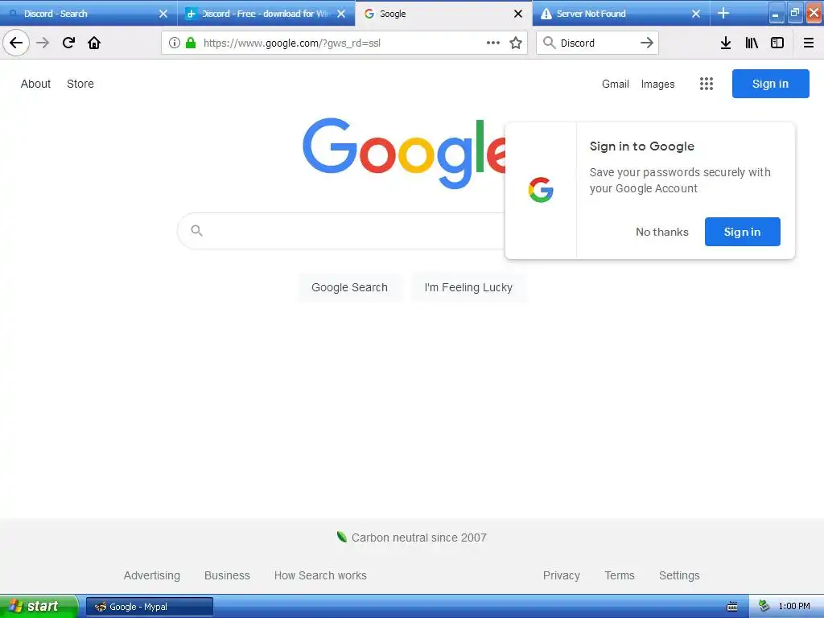The width and height of the screenshot is (824, 618).
Task: Click the toolbar search box with Discord
Action: pyautogui.click(x=598, y=43)
